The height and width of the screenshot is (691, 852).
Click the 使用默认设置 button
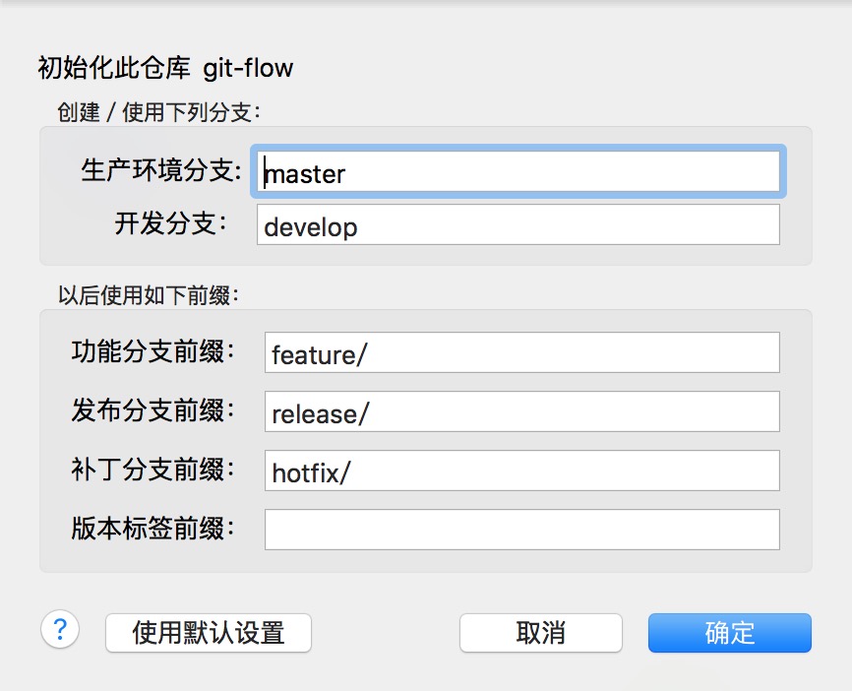pos(209,633)
